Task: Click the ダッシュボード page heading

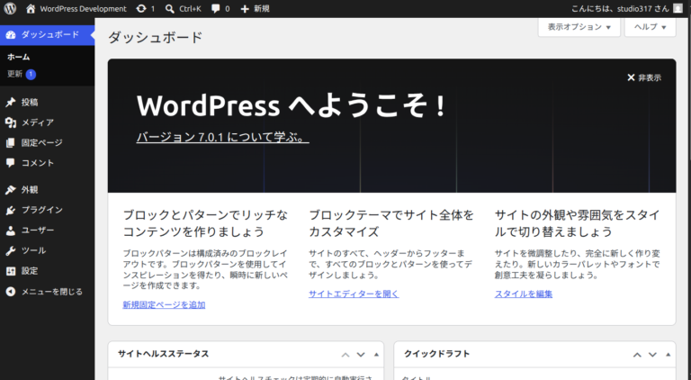Action: coord(155,38)
